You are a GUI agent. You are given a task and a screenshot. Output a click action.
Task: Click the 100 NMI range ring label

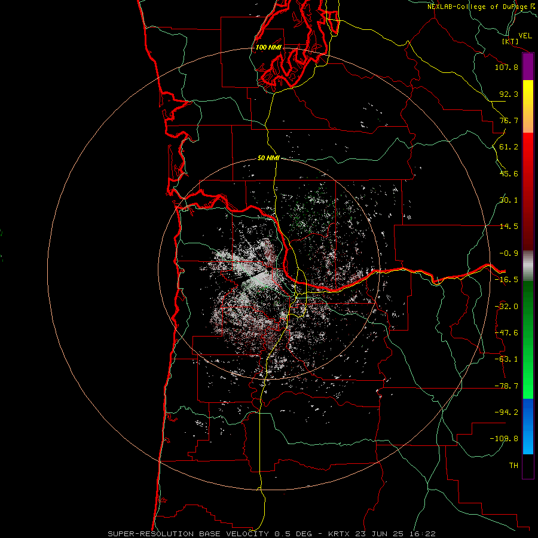(x=268, y=47)
